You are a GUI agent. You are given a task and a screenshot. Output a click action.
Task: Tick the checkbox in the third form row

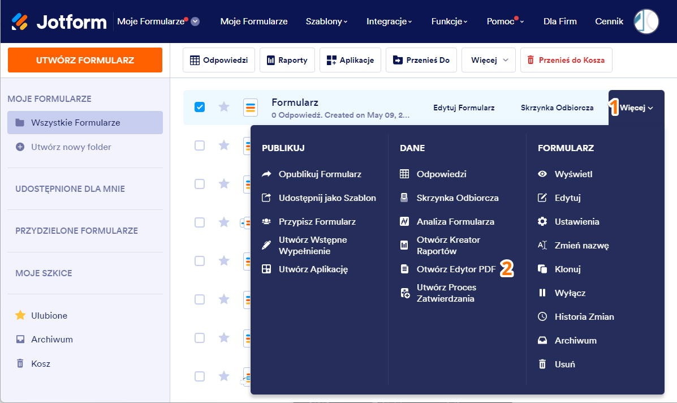200,184
